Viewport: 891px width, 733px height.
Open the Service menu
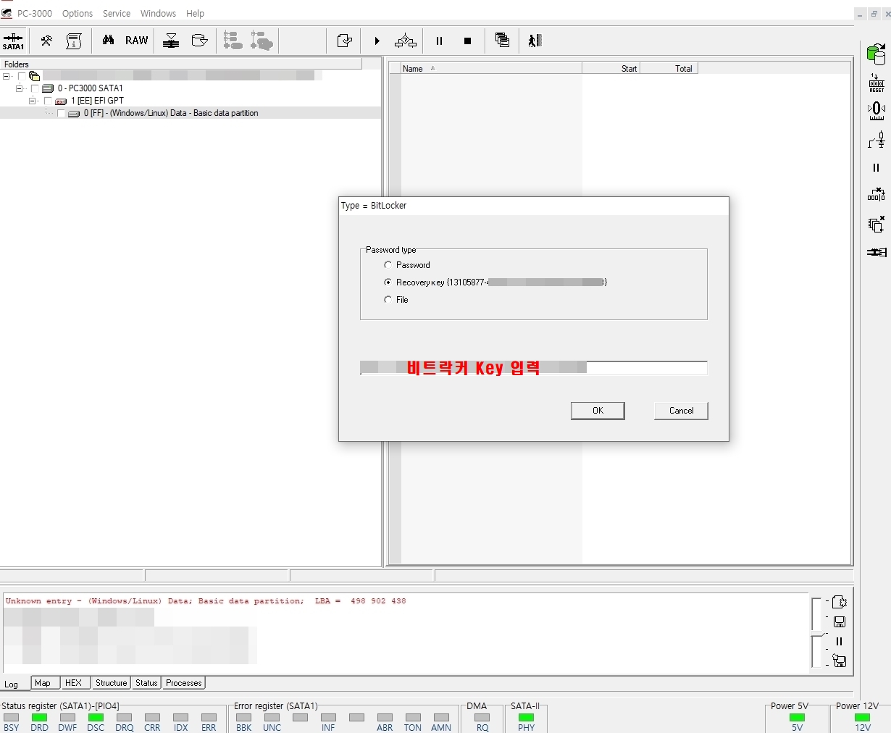[117, 13]
